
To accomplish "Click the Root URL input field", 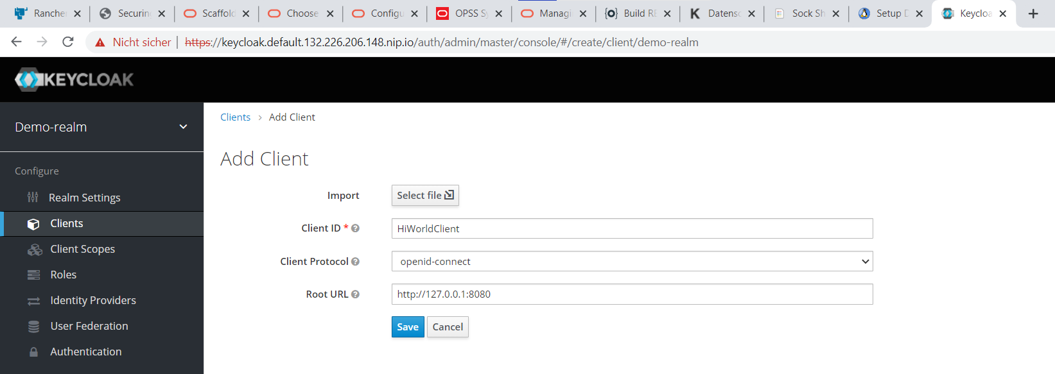I will [x=632, y=294].
